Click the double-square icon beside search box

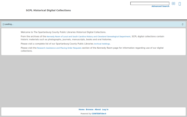(173, 3)
